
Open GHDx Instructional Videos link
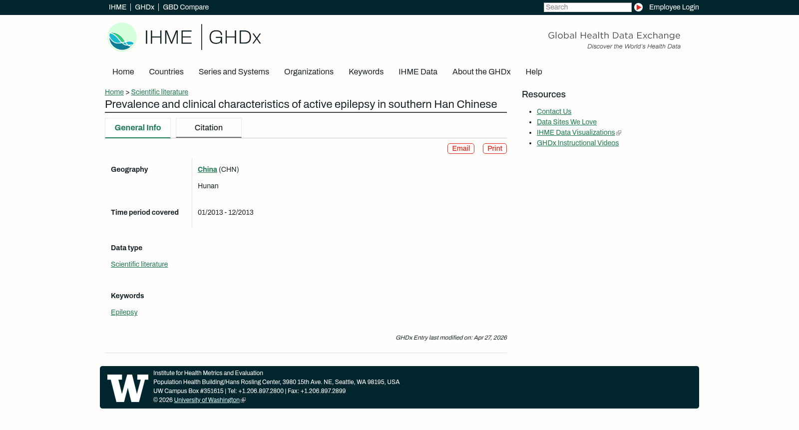(x=578, y=143)
